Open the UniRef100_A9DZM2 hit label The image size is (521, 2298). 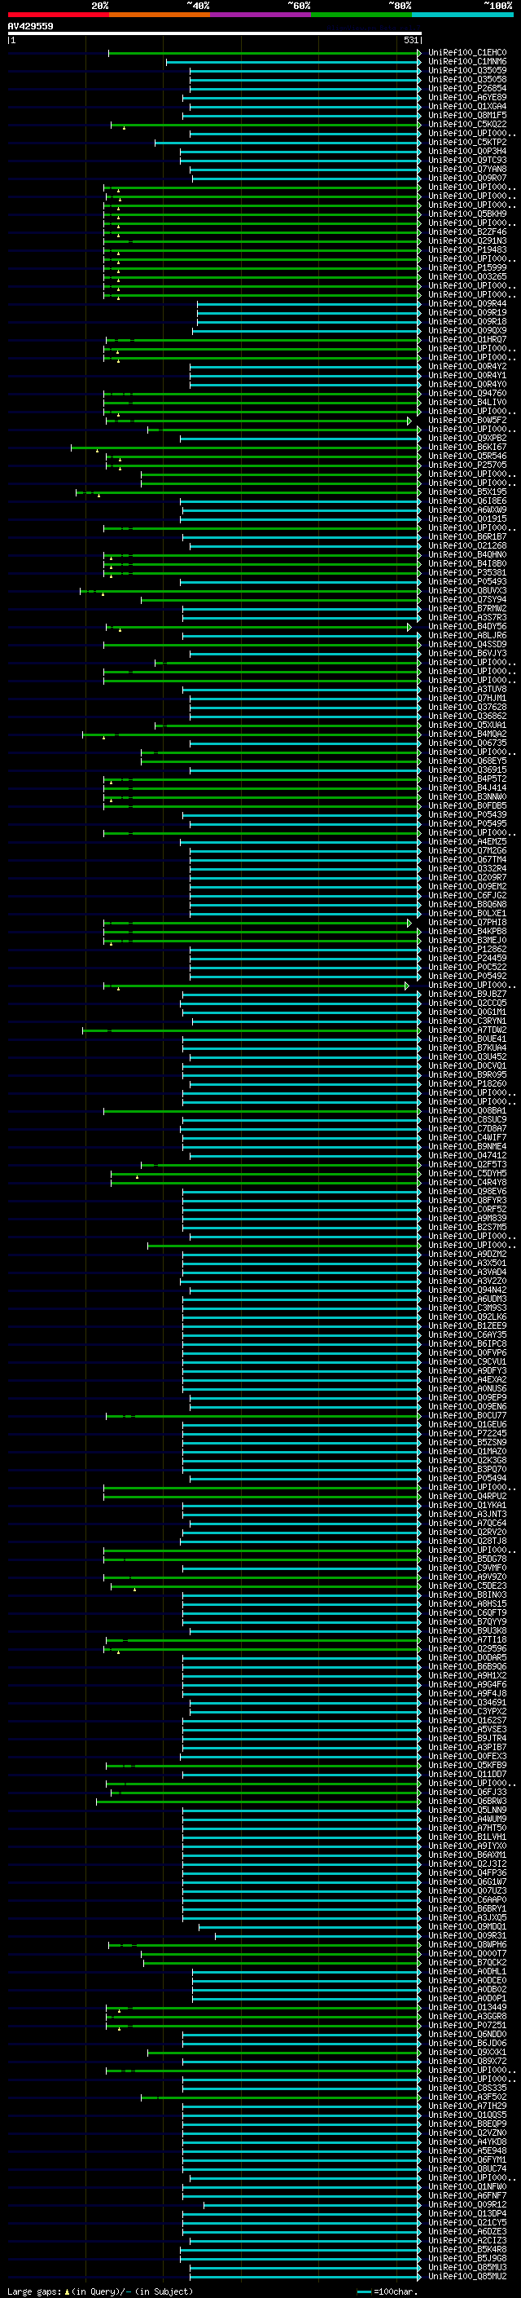pos(466,1254)
